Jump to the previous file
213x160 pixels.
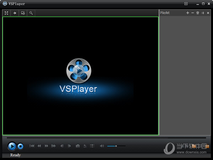coord(32,146)
